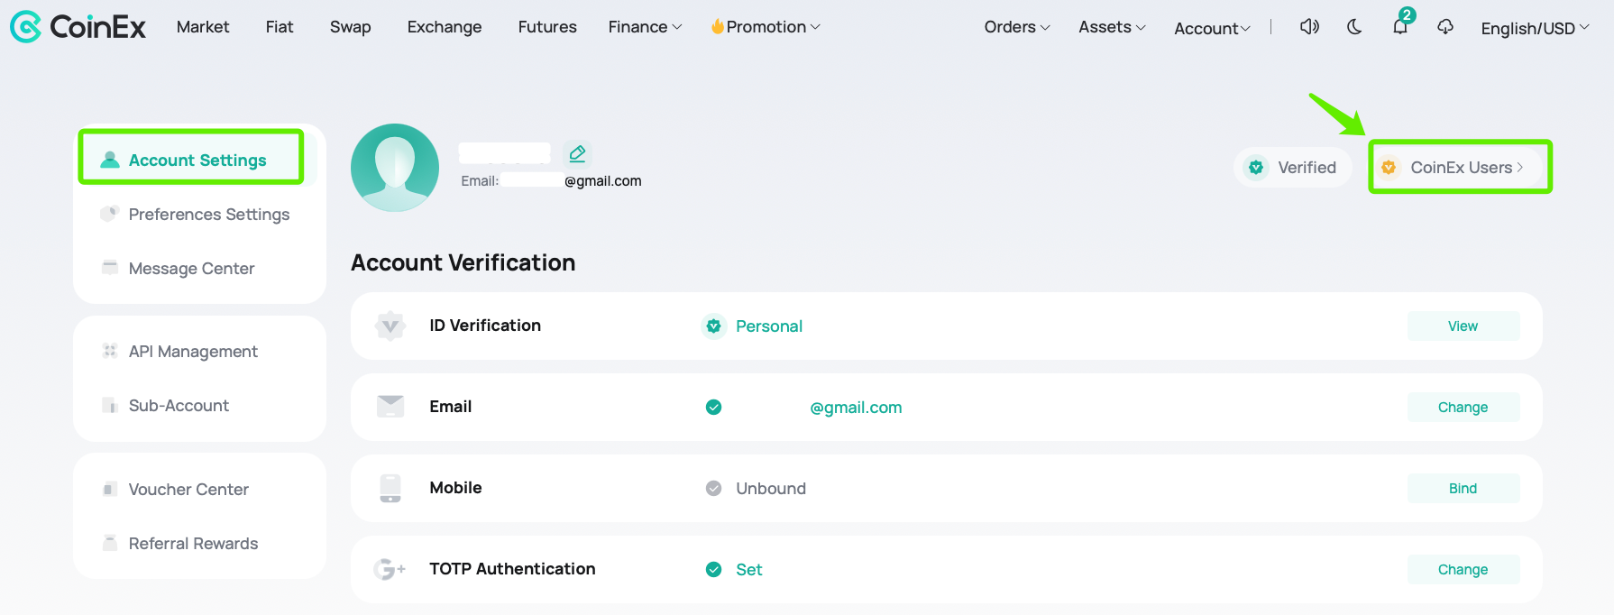Click the Mobile unbound status icon
This screenshot has height=615, width=1614.
coord(713,488)
